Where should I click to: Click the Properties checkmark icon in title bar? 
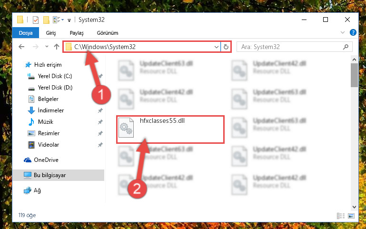36,20
